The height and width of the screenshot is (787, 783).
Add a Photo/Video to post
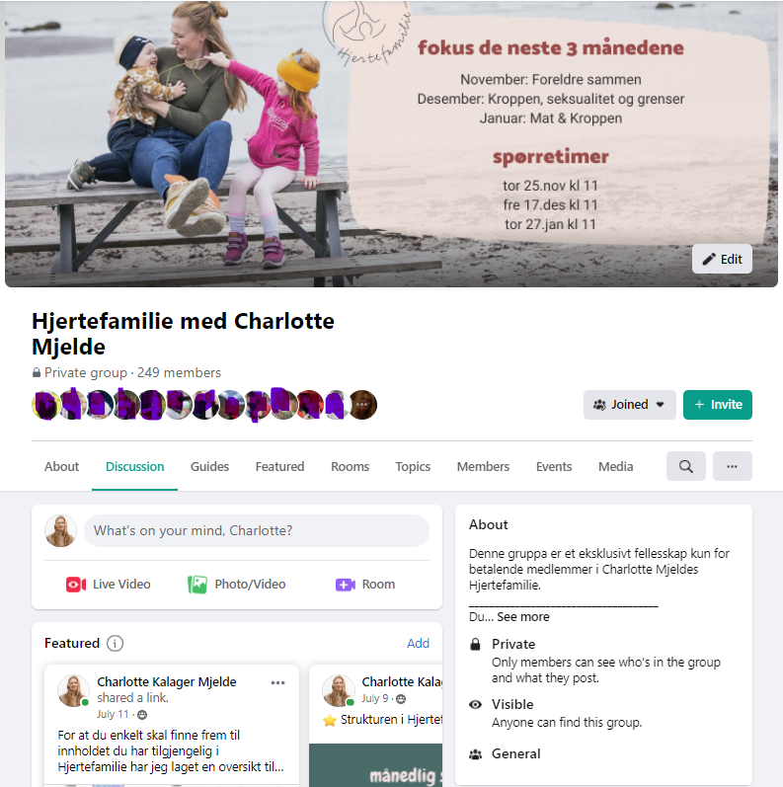[x=236, y=585]
